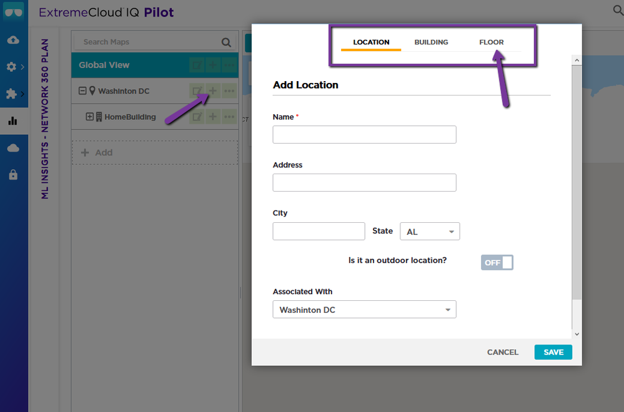Expand the settings gear submenu chevron
The image size is (624, 412).
(x=22, y=67)
